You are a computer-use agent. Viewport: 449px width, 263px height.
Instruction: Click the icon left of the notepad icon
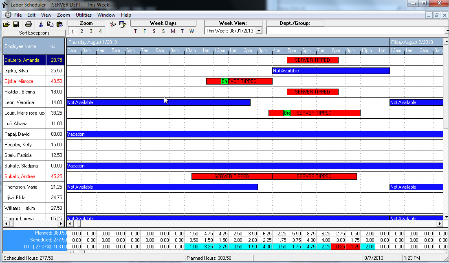[x=113, y=24]
